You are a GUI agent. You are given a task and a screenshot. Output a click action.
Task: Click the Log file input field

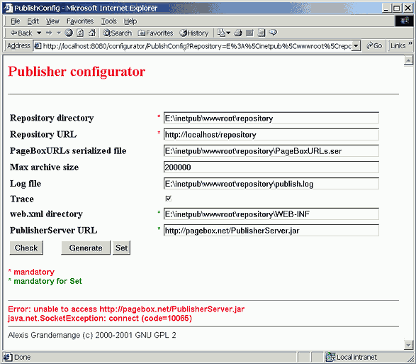tap(271, 184)
